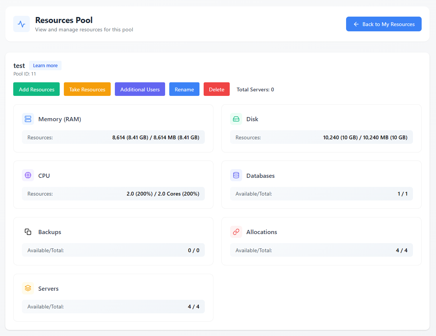This screenshot has width=436, height=336.
Task: Click 'Available/Total:' label in the Servers card
Action: coord(46,307)
